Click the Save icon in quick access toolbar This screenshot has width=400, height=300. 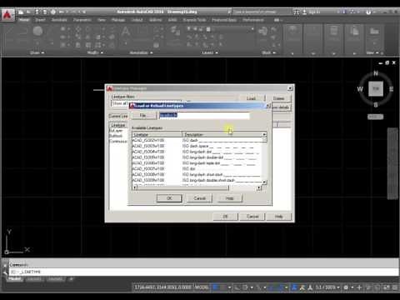coord(37,12)
